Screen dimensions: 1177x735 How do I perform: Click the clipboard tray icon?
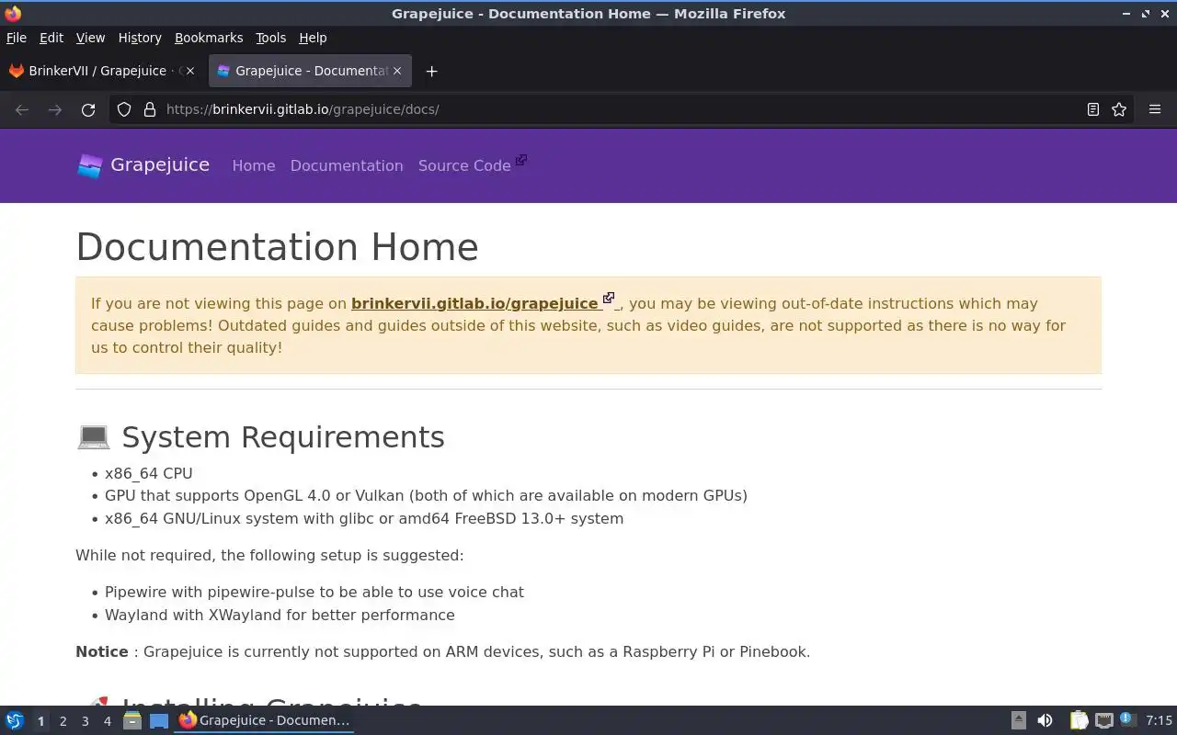[1079, 720]
